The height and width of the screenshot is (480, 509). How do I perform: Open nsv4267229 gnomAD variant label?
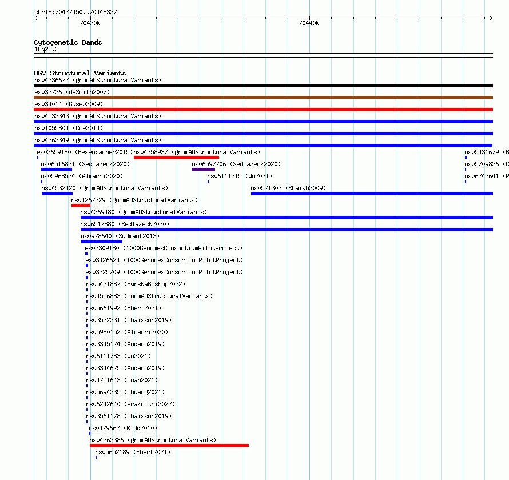click(x=135, y=200)
